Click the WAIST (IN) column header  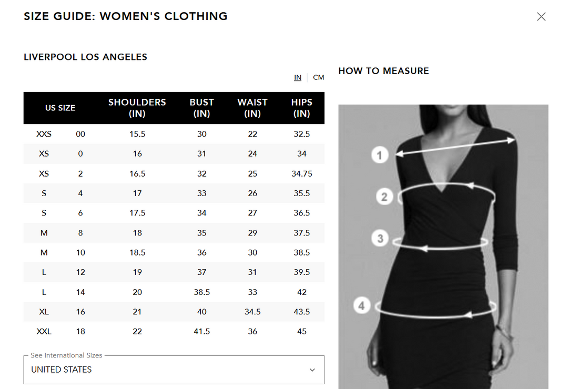[252, 108]
